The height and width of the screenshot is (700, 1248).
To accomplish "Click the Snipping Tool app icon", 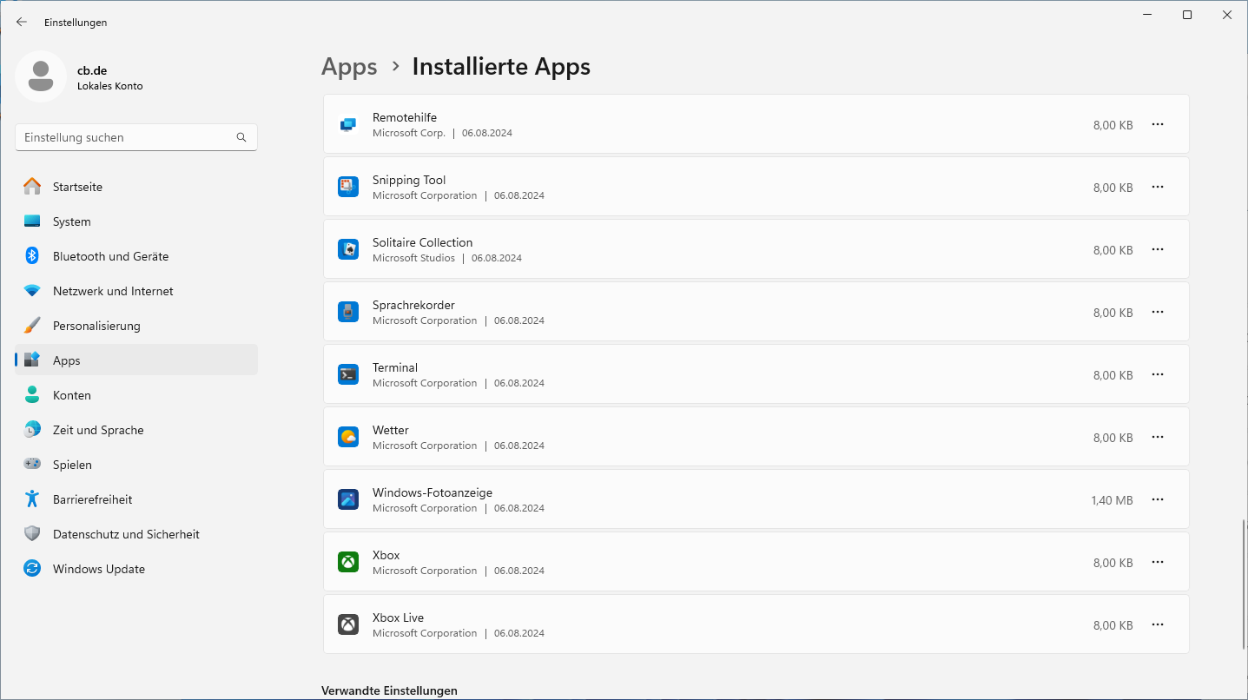I will coord(348,187).
